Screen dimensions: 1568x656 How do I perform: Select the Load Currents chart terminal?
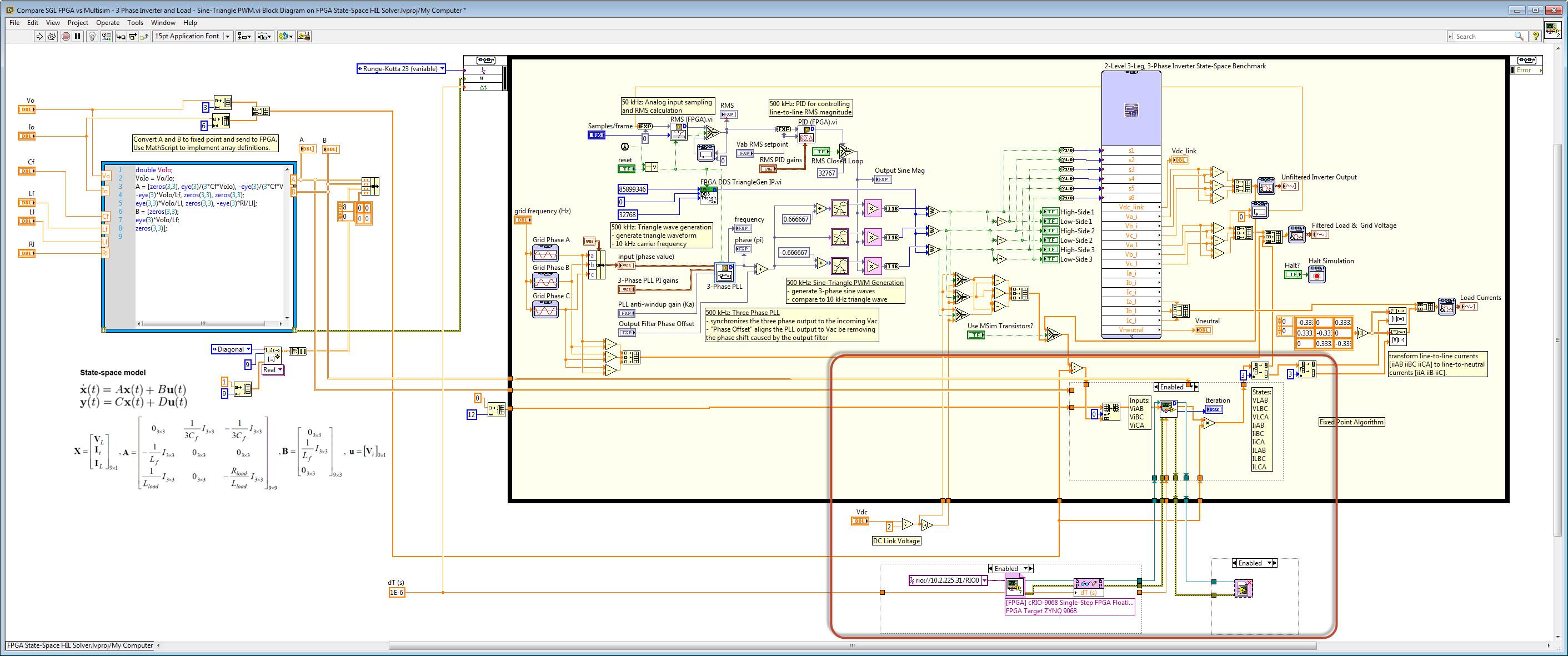[1468, 306]
